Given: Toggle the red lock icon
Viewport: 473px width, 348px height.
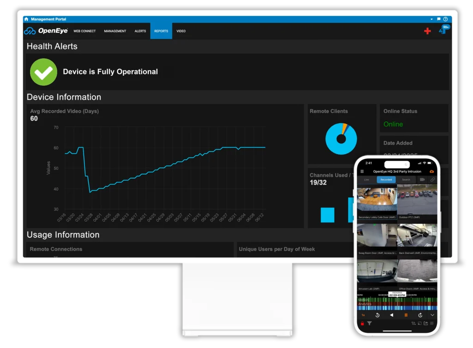Looking at the screenshot, I should (x=362, y=323).
